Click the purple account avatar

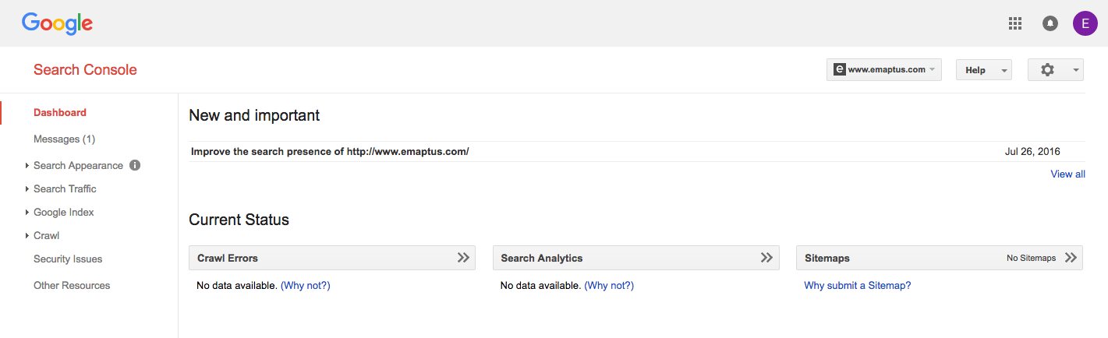1085,23
